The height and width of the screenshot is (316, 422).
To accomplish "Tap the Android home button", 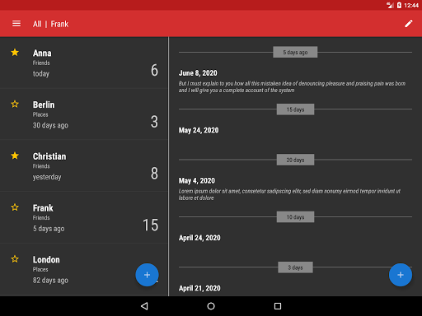I will 211,306.
